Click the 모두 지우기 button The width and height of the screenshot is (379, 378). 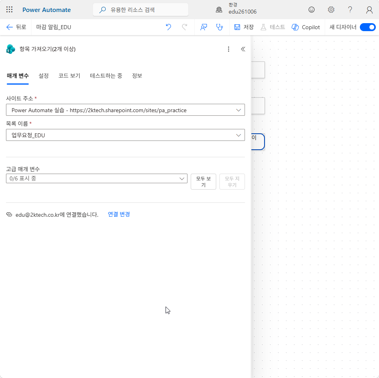[x=232, y=182]
